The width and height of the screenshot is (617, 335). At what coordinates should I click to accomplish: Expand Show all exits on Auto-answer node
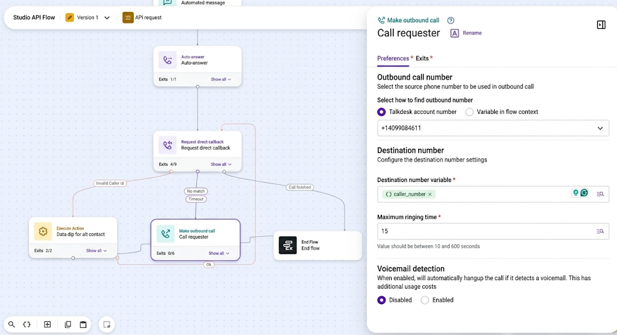click(x=221, y=79)
